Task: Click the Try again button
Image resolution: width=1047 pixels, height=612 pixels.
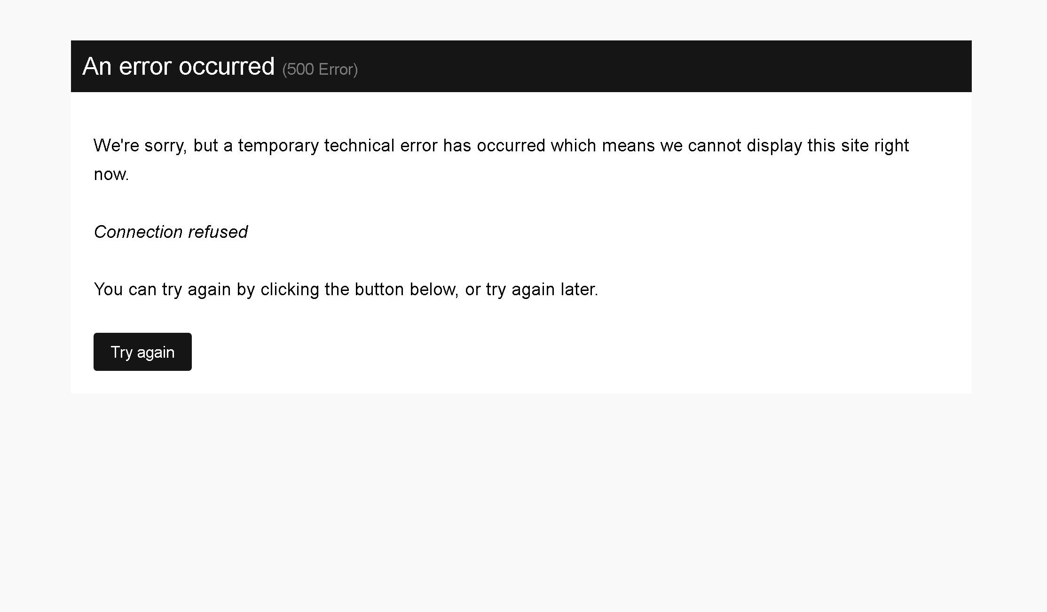Action: coord(142,352)
